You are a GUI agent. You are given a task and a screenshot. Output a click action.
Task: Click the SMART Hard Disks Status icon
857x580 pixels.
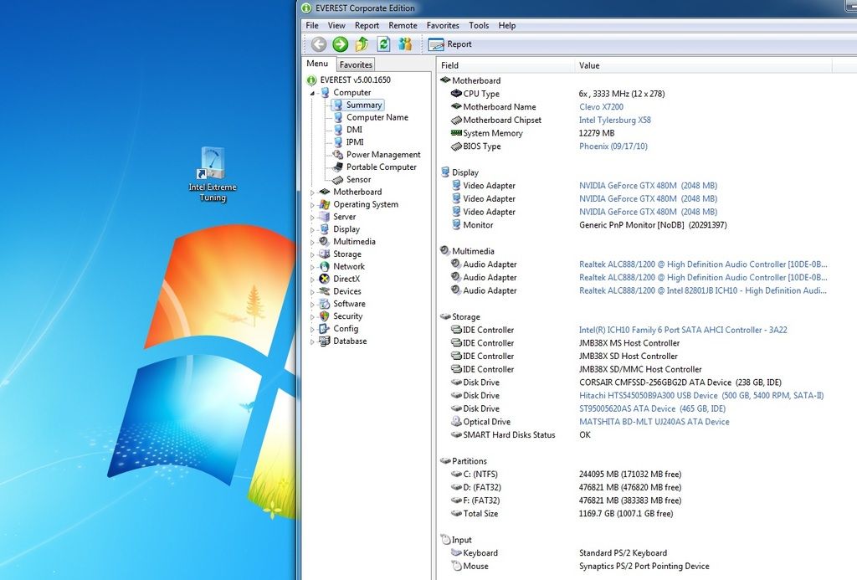[456, 434]
